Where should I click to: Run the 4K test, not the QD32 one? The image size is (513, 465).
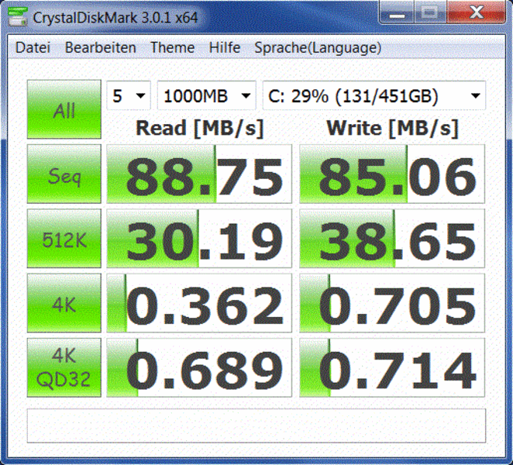click(x=64, y=303)
